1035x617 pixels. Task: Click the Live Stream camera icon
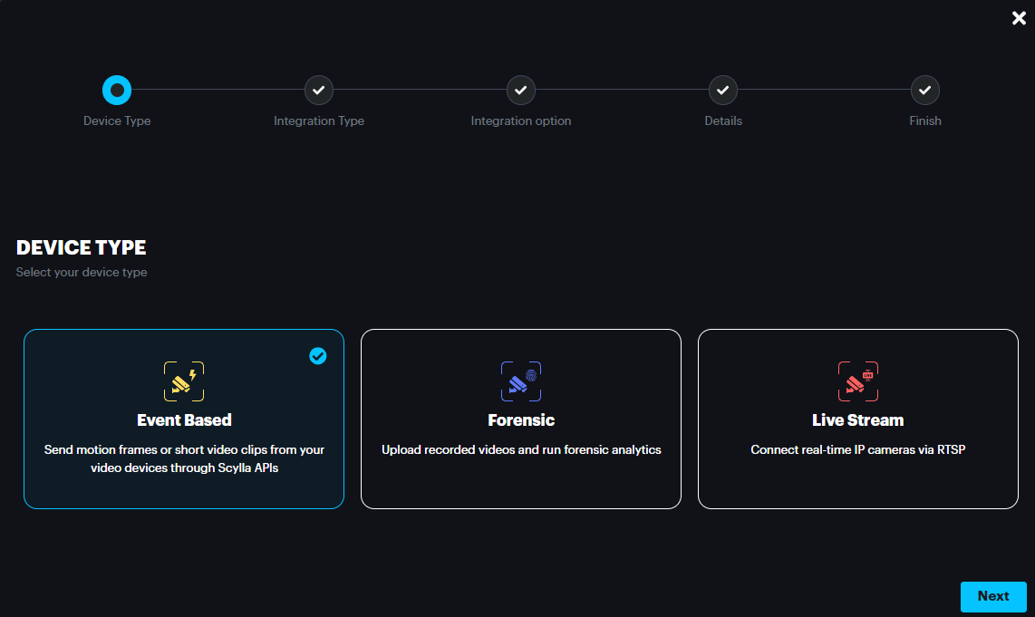857,381
